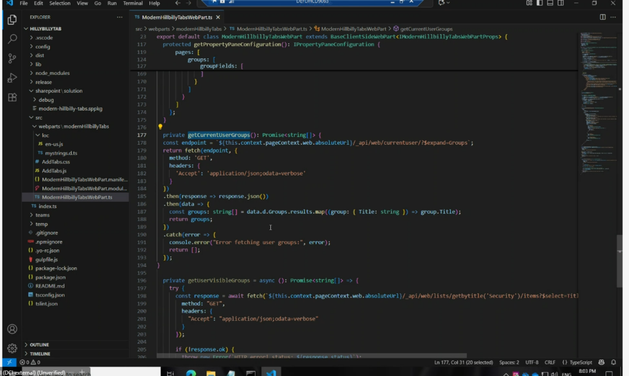The image size is (629, 376).
Task: Open package.json file
Action: pos(50,277)
